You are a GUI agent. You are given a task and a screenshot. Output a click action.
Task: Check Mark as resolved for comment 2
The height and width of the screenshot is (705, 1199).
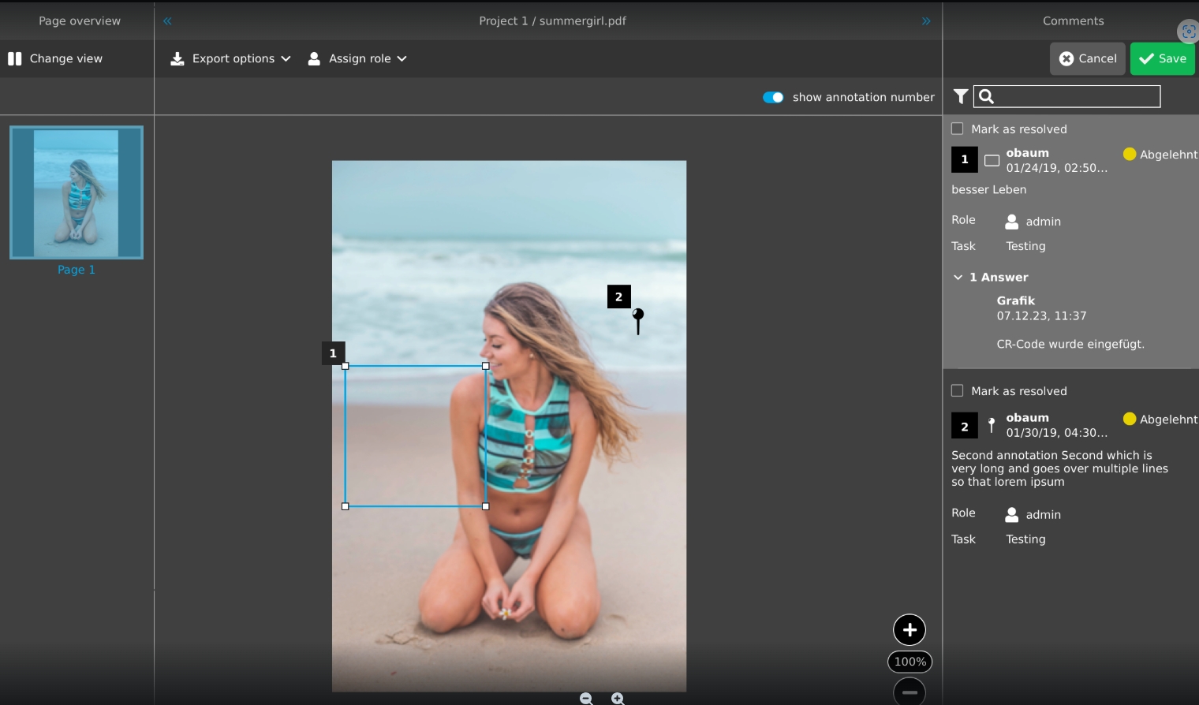958,390
